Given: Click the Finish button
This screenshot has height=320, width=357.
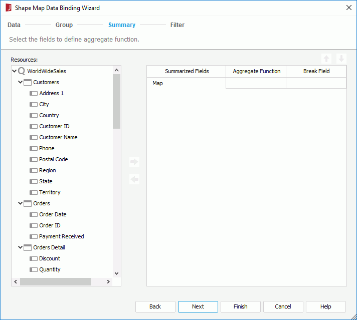Looking at the screenshot, I should tap(241, 306).
